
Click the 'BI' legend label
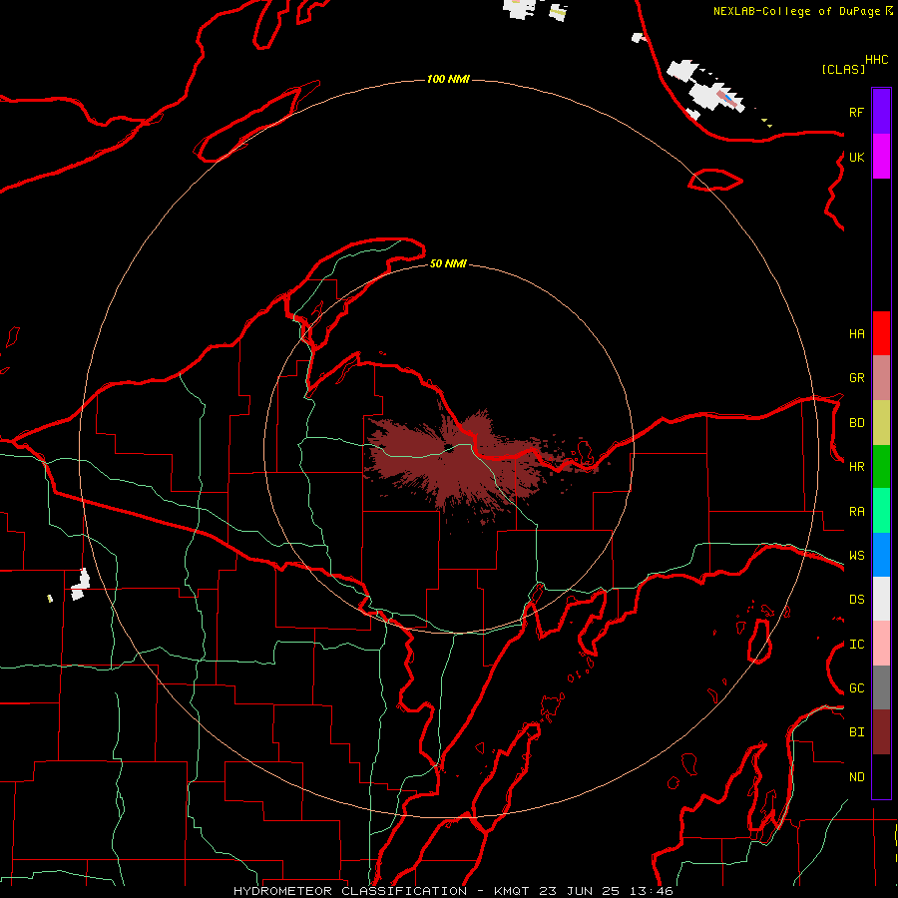[x=857, y=732]
